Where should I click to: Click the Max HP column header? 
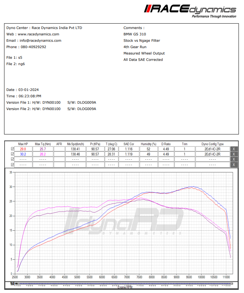23,144
